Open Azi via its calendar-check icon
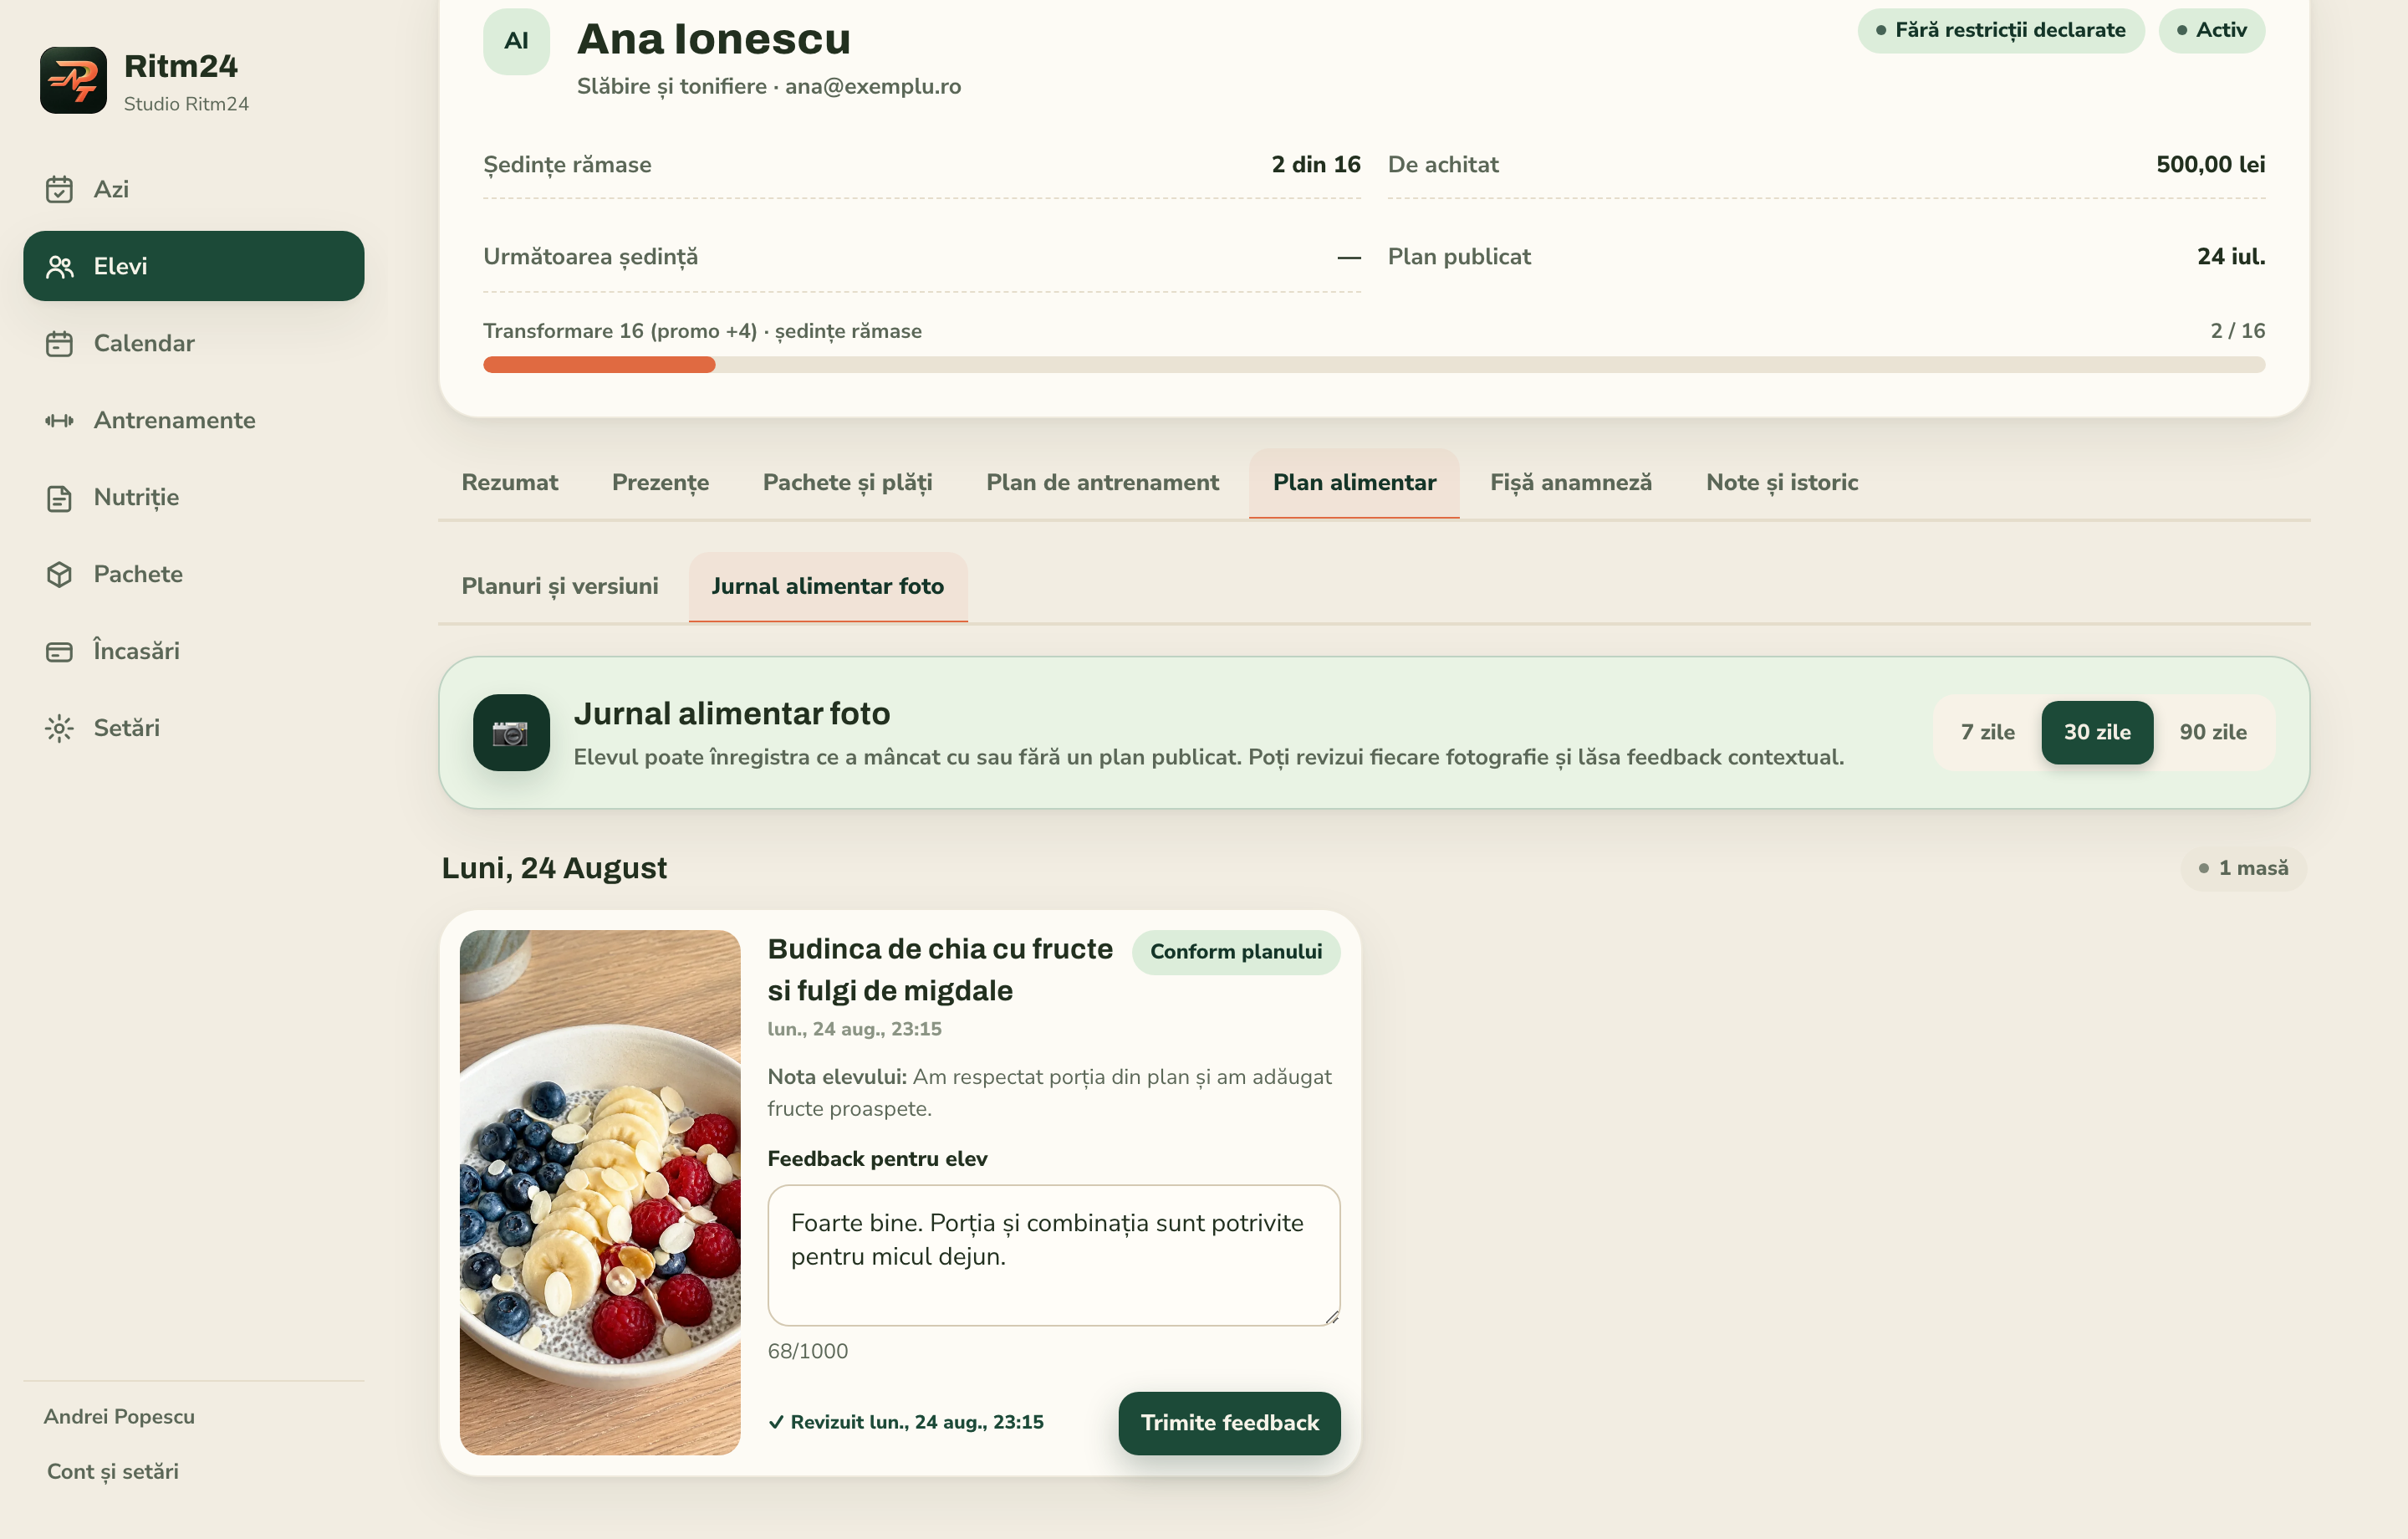This screenshot has width=2408, height=1539. tap(59, 189)
